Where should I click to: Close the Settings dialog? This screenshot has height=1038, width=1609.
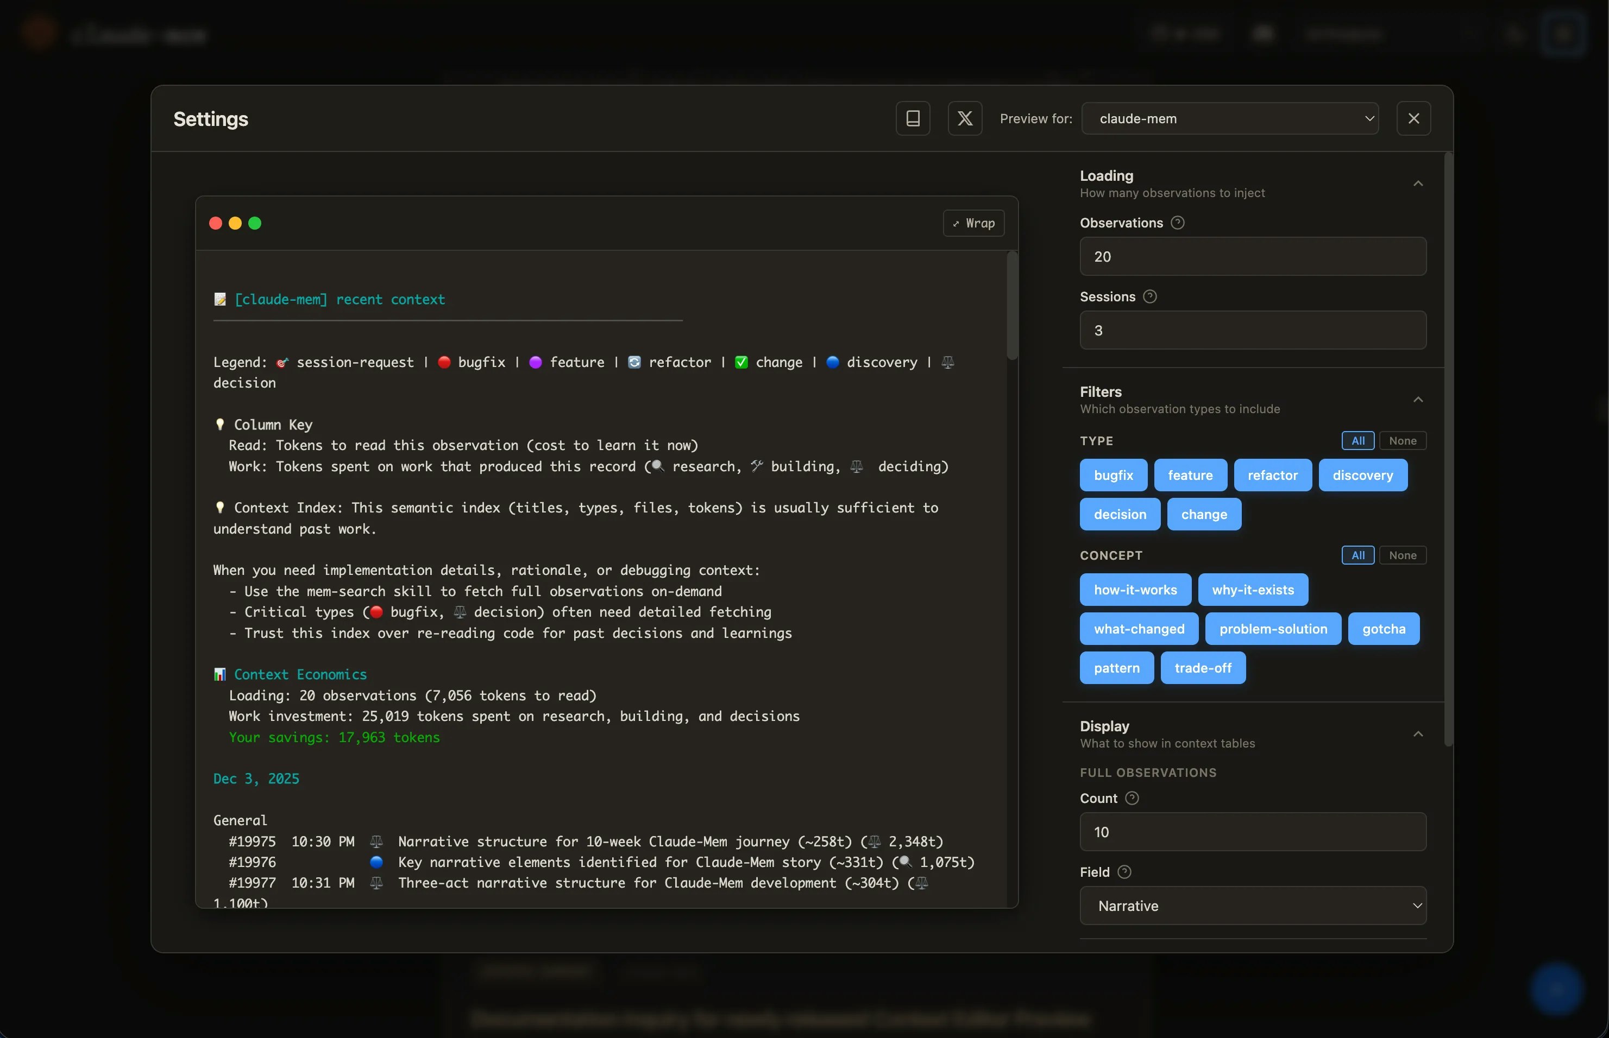coord(1413,119)
